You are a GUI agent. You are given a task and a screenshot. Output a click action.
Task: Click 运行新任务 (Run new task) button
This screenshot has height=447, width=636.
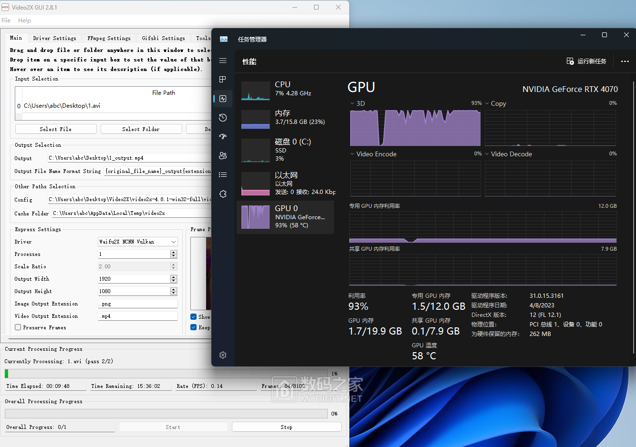pyautogui.click(x=586, y=61)
